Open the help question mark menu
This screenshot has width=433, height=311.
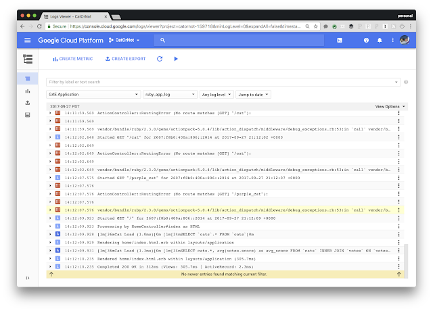point(366,41)
